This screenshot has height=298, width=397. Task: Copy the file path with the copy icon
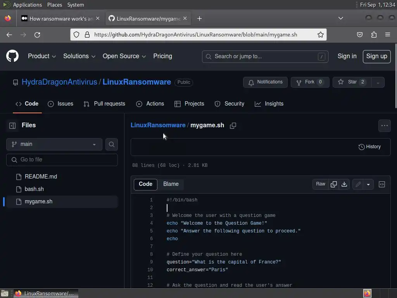(x=233, y=125)
